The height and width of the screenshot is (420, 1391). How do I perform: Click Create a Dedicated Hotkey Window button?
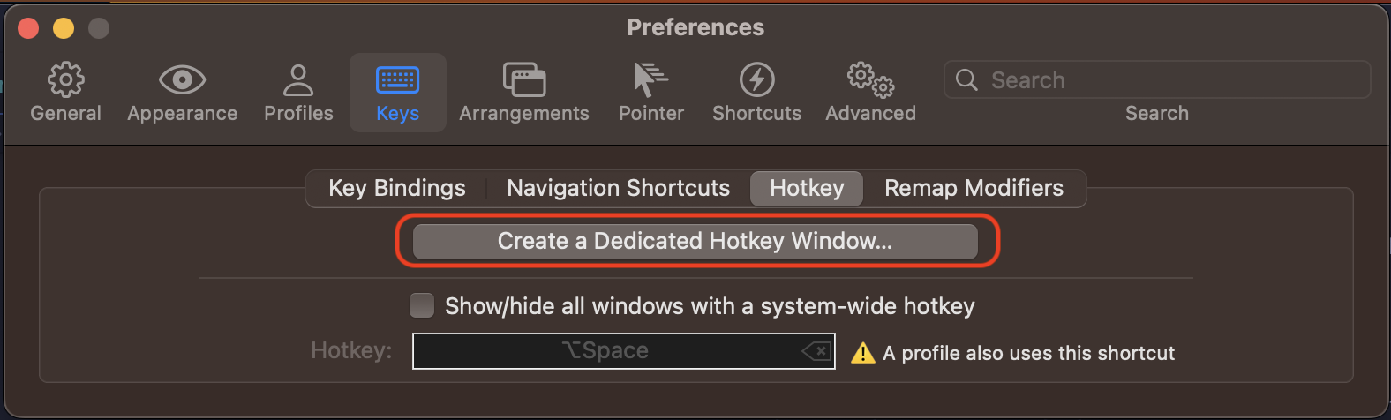click(x=695, y=242)
